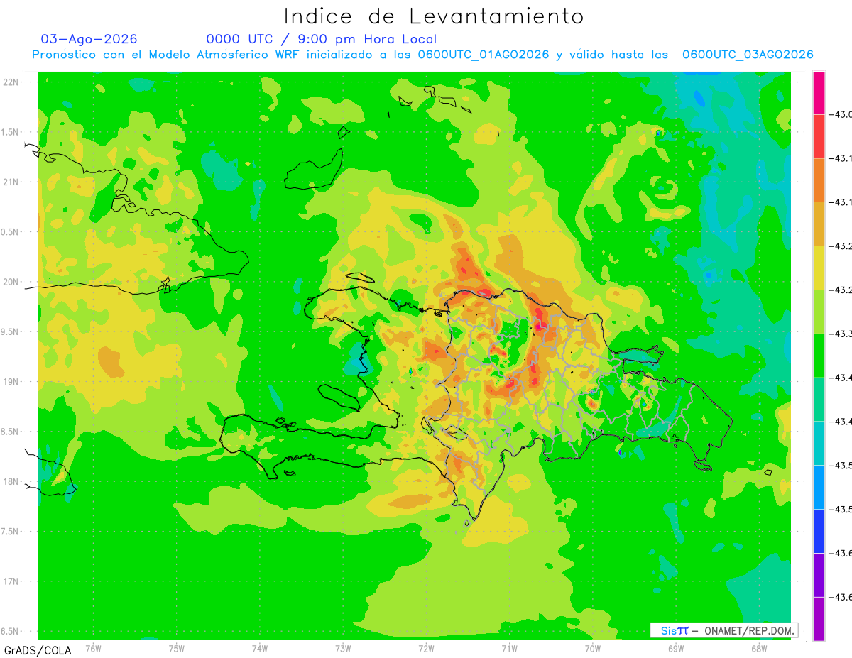852x658 pixels.
Task: Click the '75W' longitude label
Action: 177,648
